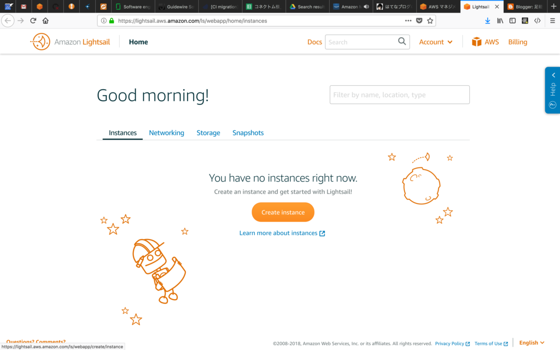
Task: Open the developer tools code icon
Action: (537, 21)
